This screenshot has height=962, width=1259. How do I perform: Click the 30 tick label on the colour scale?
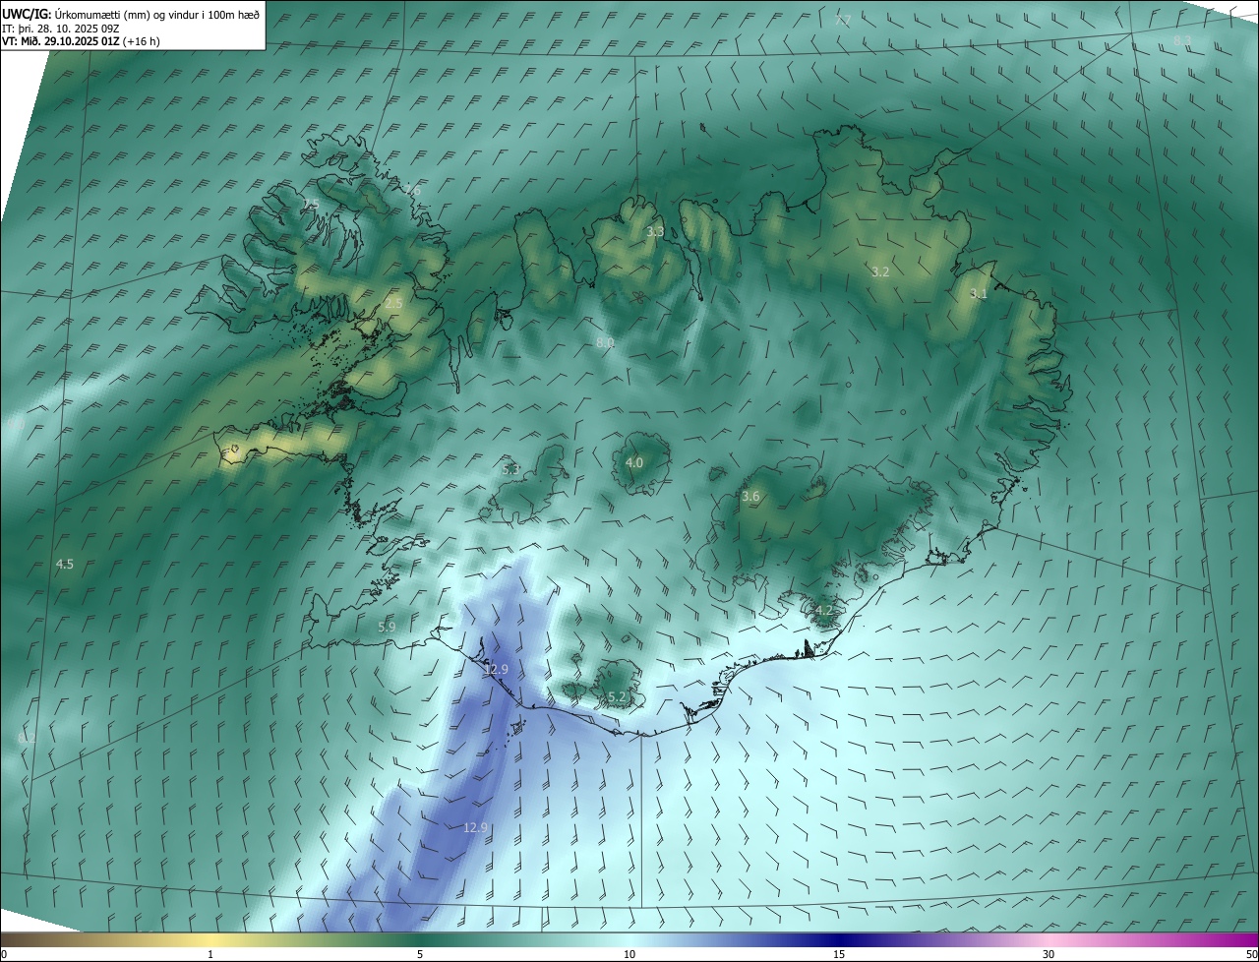(1049, 954)
